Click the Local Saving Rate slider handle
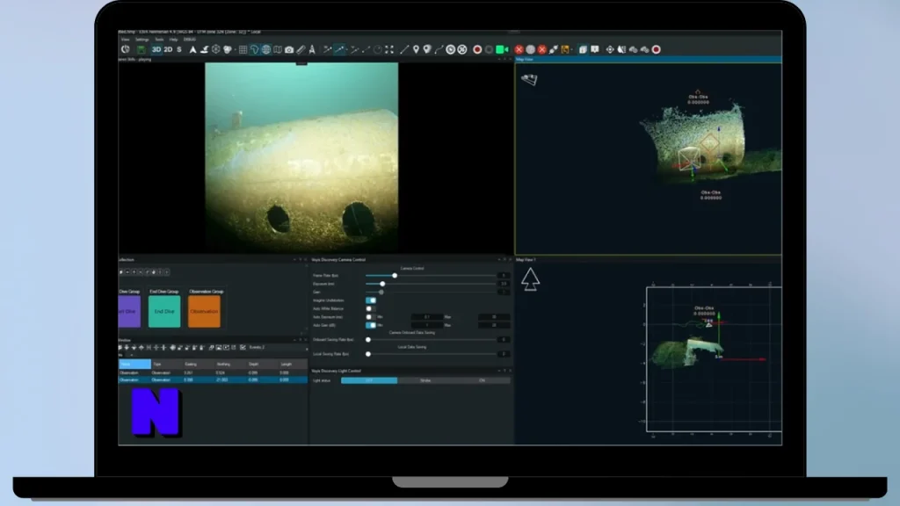The width and height of the screenshot is (900, 506). point(368,354)
